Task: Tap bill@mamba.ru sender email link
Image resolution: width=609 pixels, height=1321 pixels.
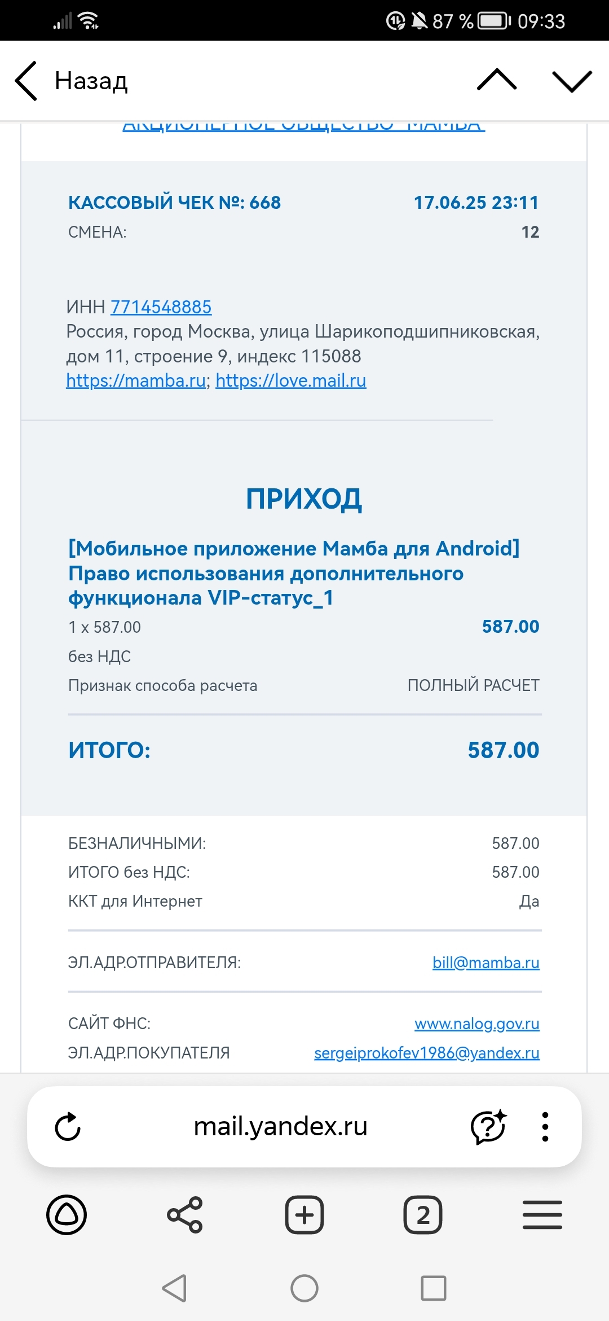Action: (x=486, y=963)
